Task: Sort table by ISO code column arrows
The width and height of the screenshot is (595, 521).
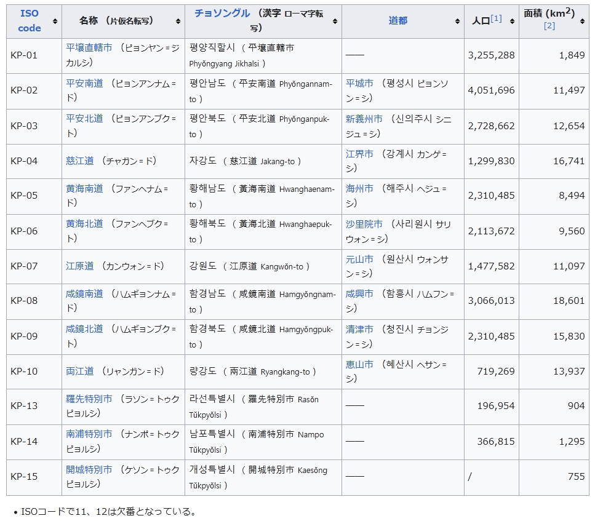Action: coord(55,22)
